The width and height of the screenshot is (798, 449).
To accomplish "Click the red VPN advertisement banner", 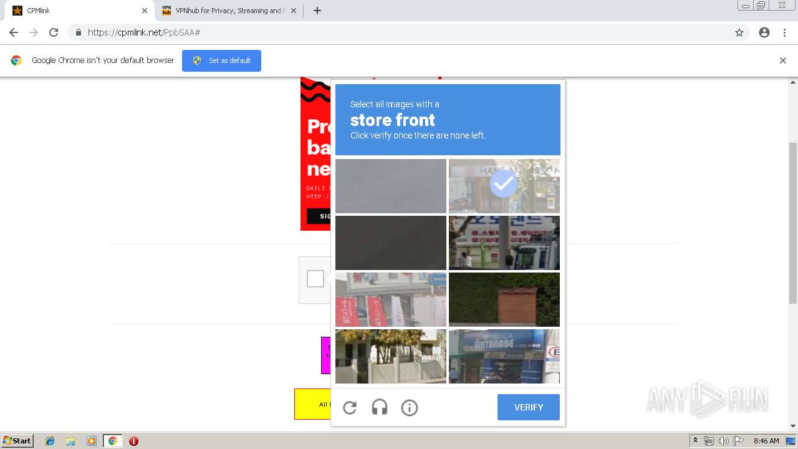I will [315, 153].
